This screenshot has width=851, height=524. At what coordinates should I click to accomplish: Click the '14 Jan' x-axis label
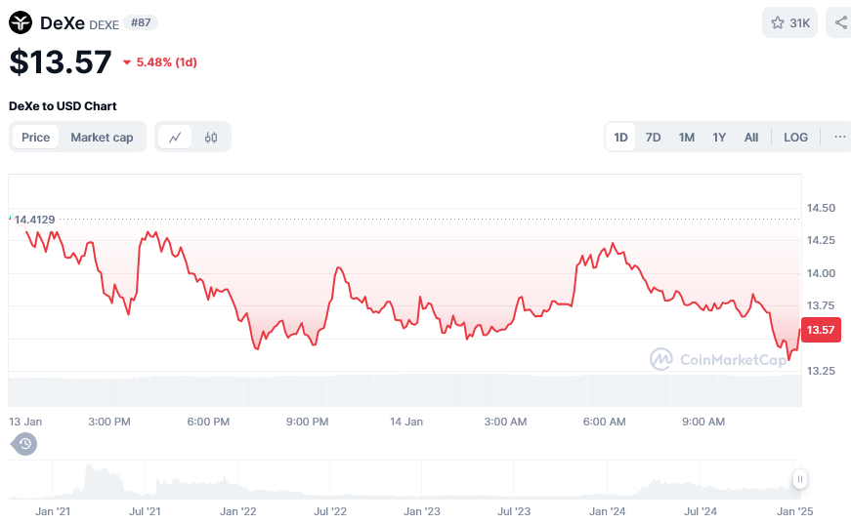pyautogui.click(x=406, y=422)
